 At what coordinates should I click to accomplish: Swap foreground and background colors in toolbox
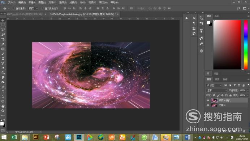click(x=4, y=120)
